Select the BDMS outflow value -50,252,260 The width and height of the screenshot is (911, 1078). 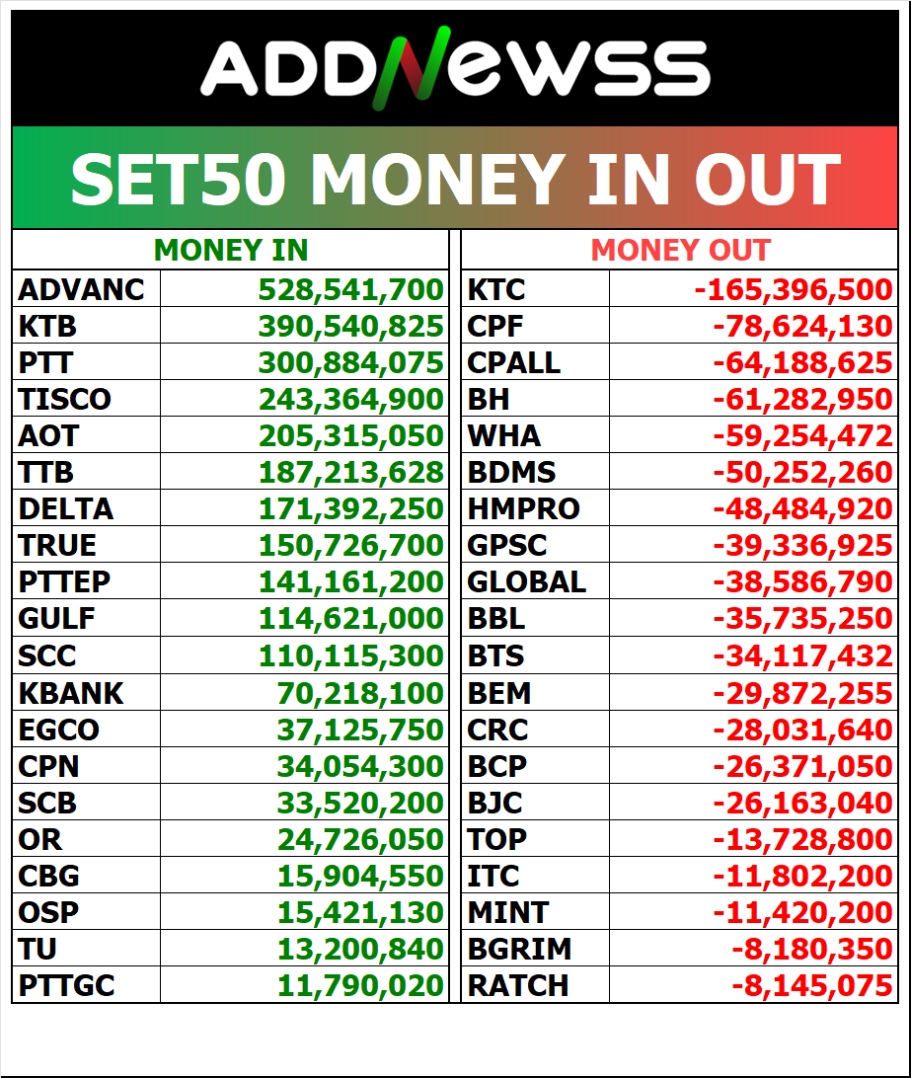[802, 473]
